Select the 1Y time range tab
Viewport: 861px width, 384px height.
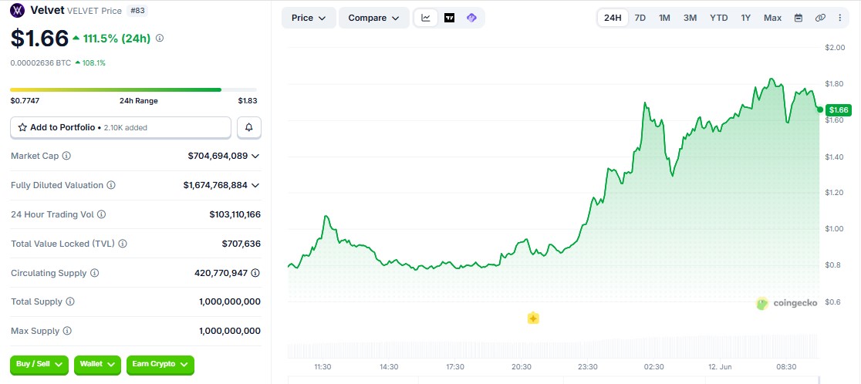pyautogui.click(x=746, y=18)
